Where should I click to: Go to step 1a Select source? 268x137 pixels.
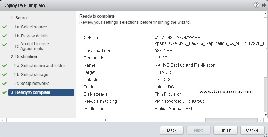[30, 27]
